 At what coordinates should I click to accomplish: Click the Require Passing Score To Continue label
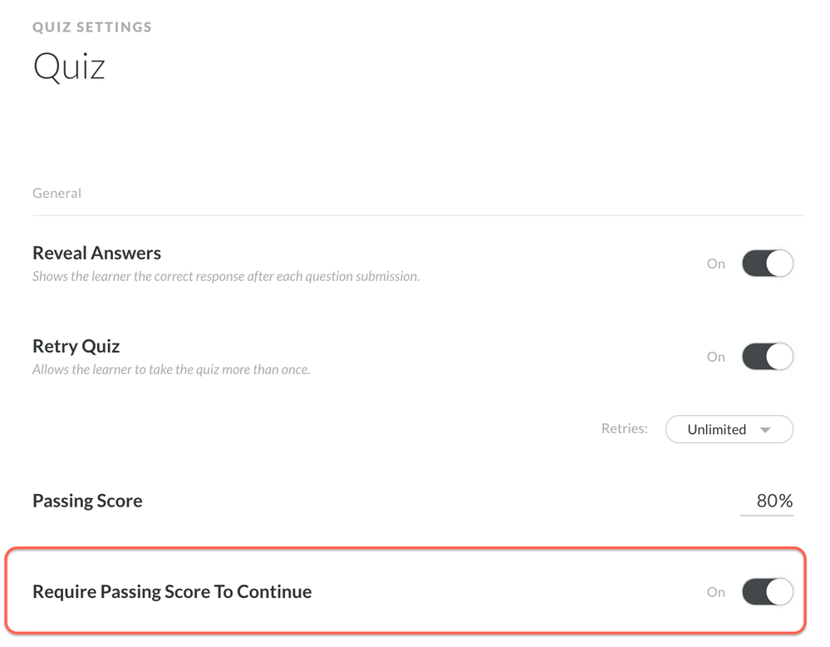[x=172, y=592]
